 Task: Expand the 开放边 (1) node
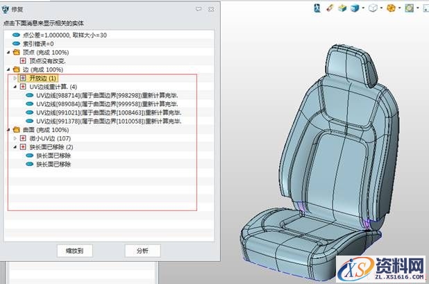pyautogui.click(x=15, y=78)
